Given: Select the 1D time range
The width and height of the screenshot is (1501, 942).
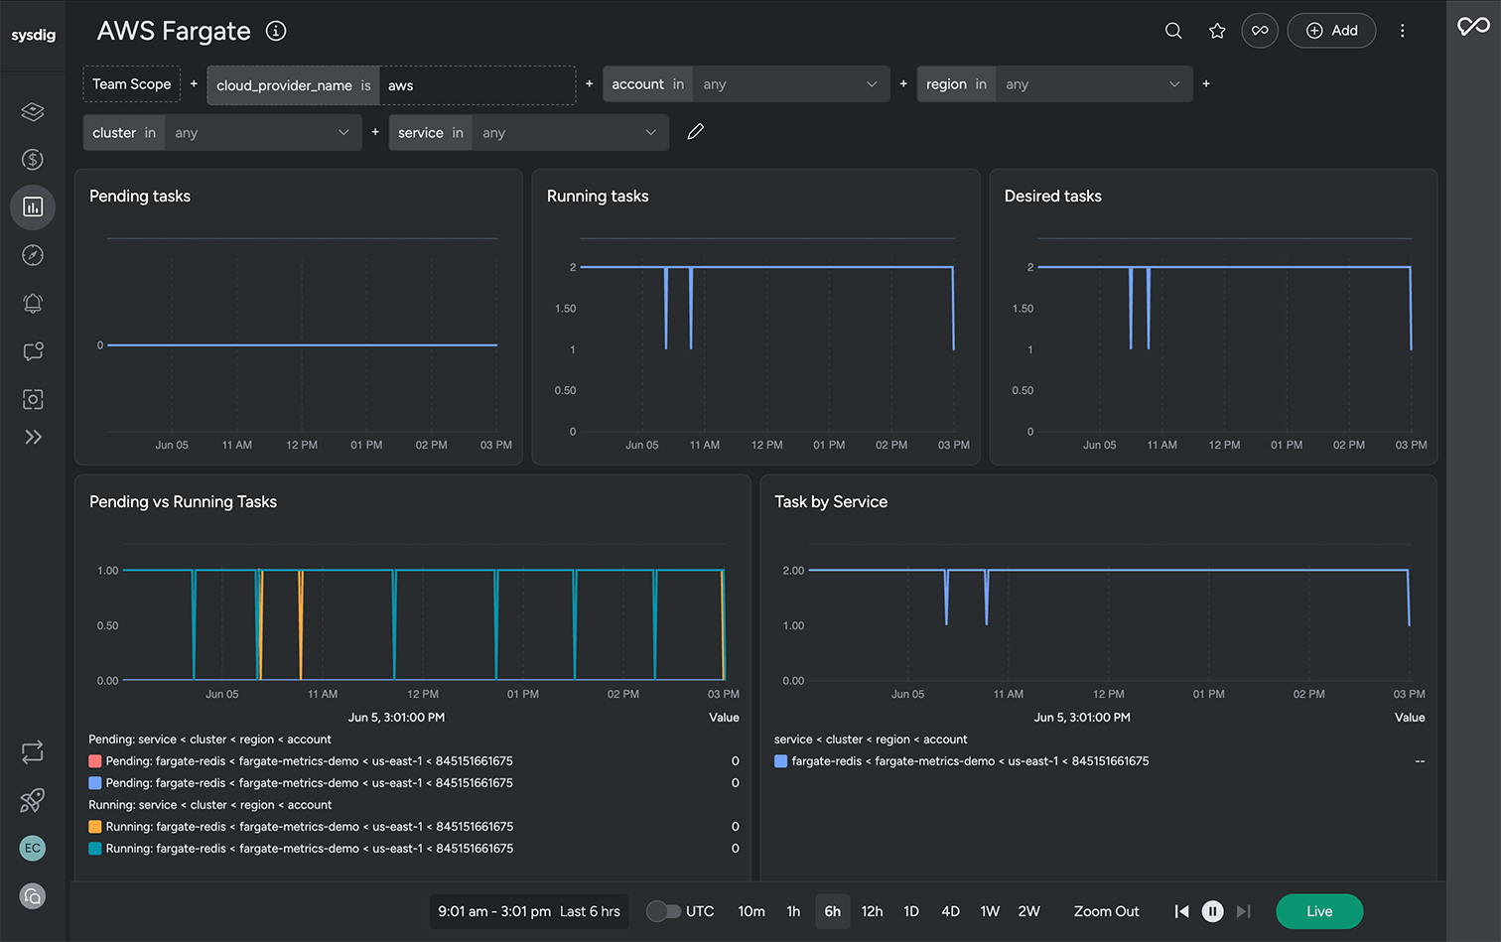Looking at the screenshot, I should point(911,911).
